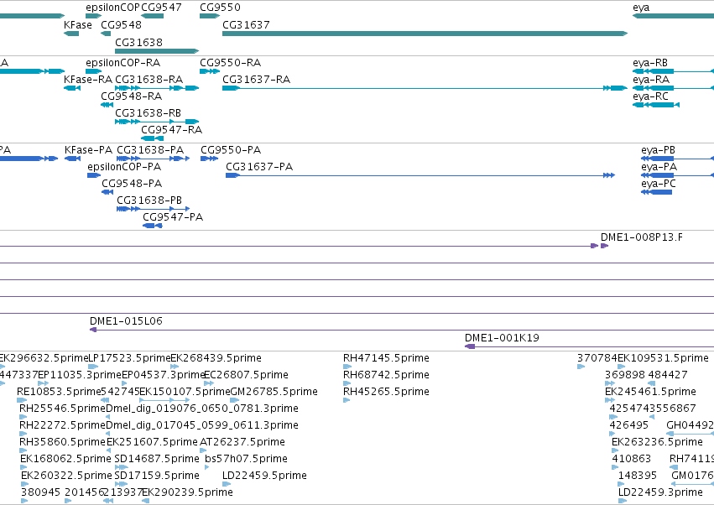Click the eya-PB label text
The width and height of the screenshot is (714, 505).
(x=658, y=150)
